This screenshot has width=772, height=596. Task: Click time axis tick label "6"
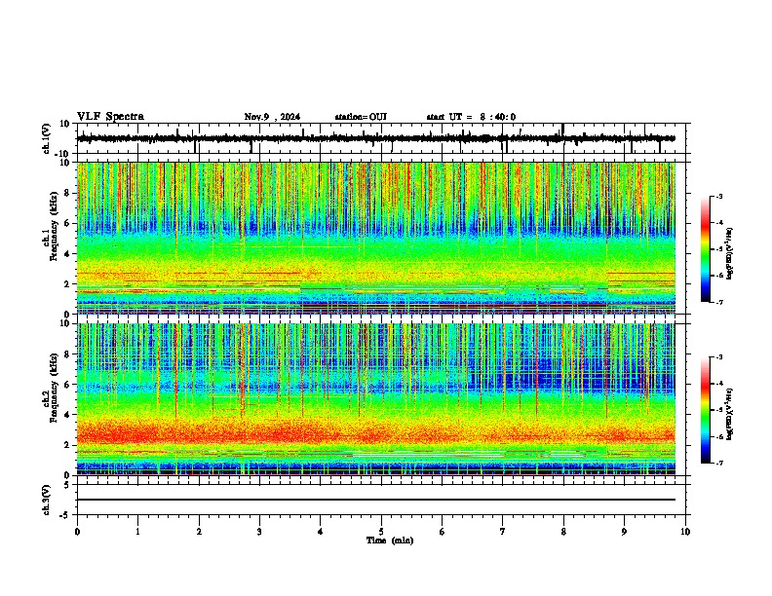443,532
